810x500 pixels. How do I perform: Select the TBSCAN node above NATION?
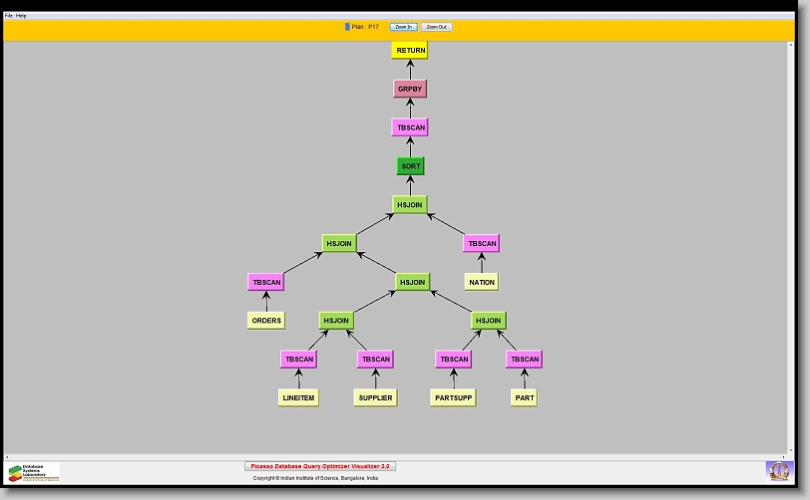[481, 243]
